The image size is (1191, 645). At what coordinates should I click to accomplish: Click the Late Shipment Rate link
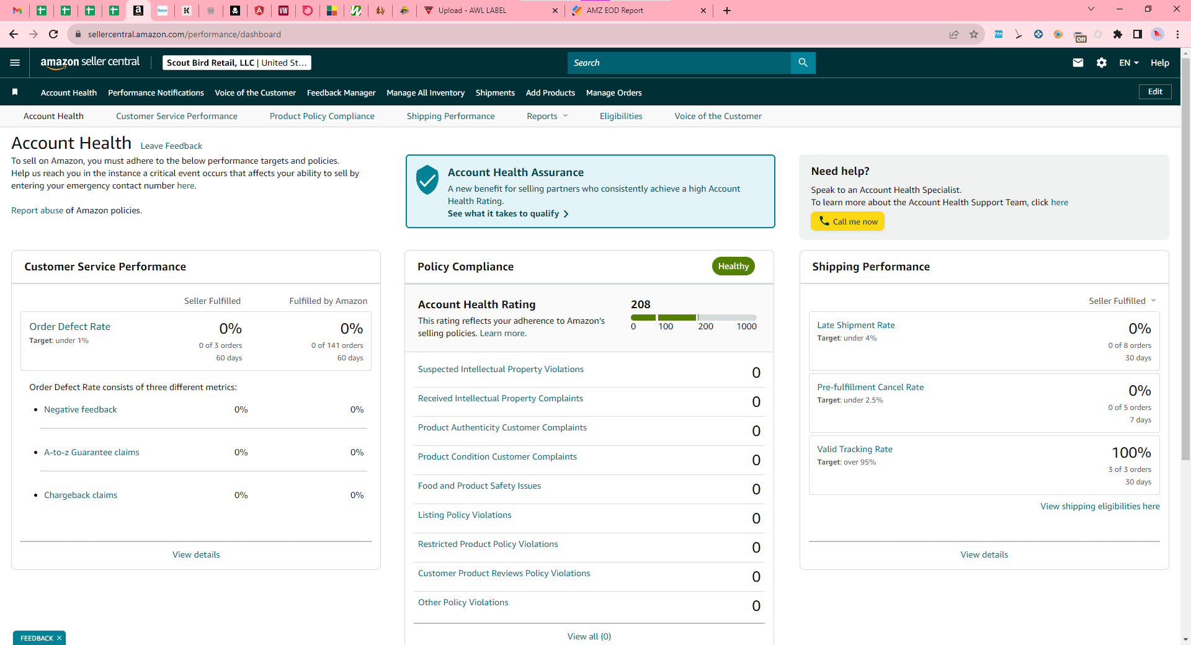pos(856,325)
